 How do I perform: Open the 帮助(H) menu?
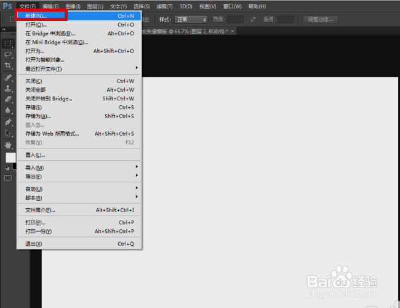257,6
